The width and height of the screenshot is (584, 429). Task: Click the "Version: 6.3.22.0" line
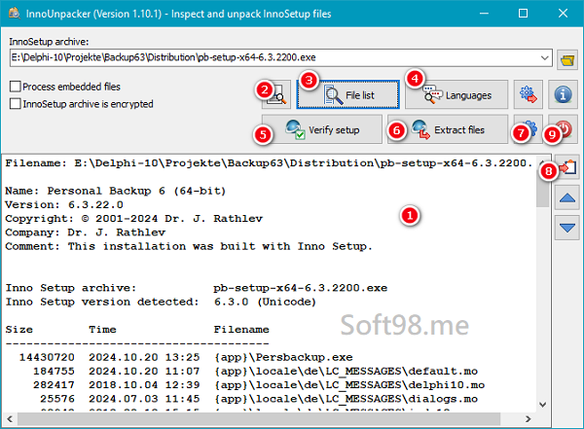pyautogui.click(x=64, y=205)
